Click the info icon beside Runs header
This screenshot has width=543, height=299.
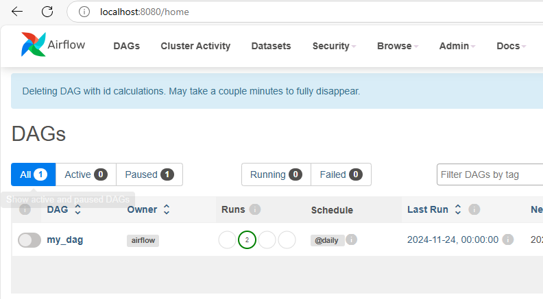255,209
